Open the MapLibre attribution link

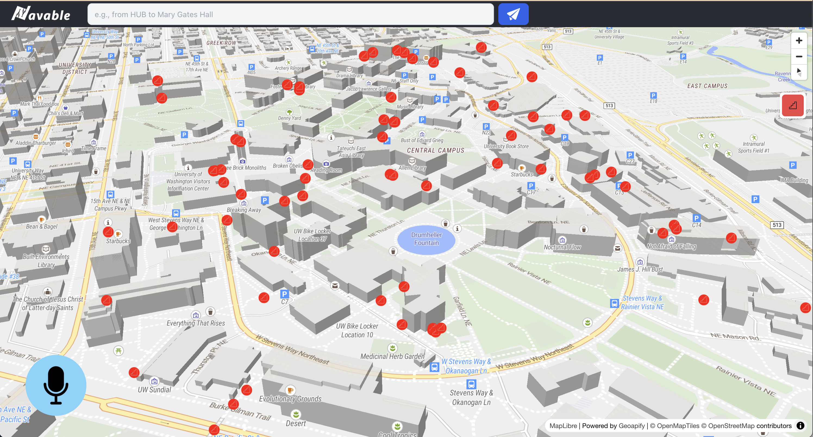click(563, 426)
